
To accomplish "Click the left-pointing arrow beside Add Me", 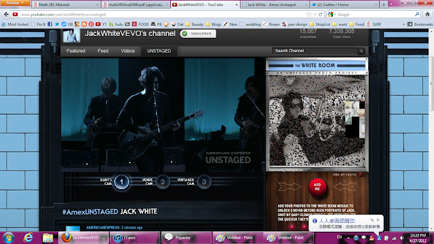I will [344, 187].
